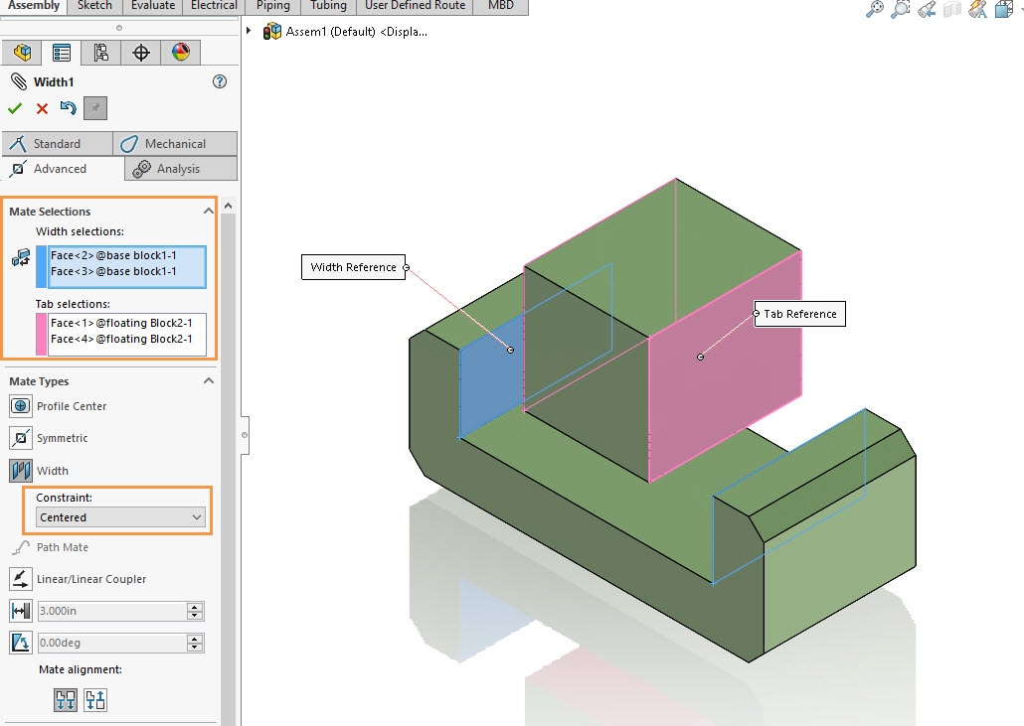Choose the Path Mate type

51,547
